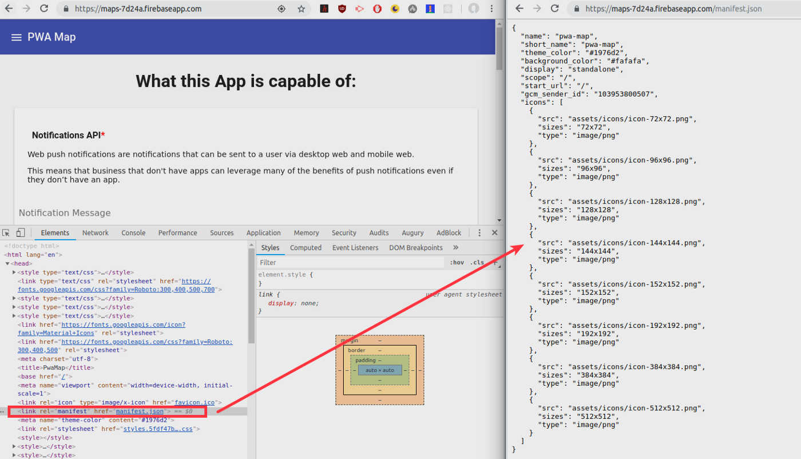Click padlock in manifest.json address bar
Screen dimensions: 801x459
(x=577, y=9)
